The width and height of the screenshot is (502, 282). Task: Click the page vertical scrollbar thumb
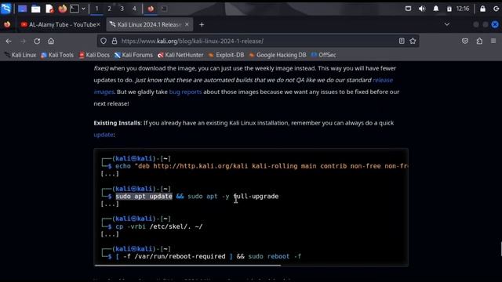point(501,249)
